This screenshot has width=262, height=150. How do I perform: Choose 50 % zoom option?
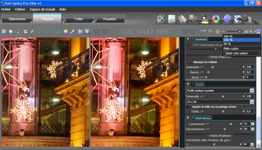tap(242, 44)
